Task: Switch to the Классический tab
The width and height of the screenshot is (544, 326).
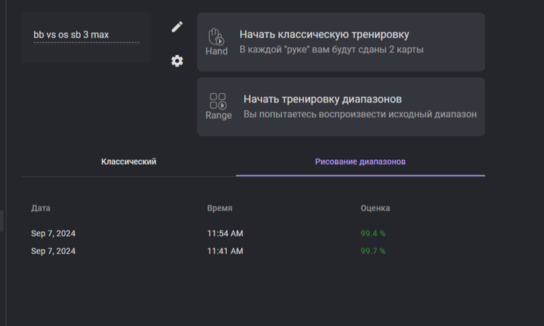Action: tap(129, 161)
